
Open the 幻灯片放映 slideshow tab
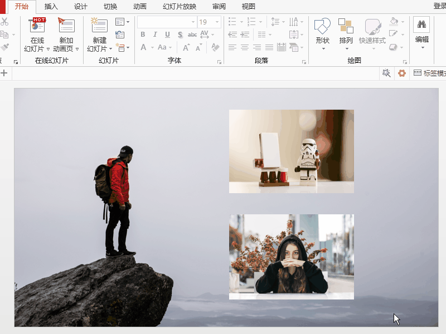click(x=180, y=7)
